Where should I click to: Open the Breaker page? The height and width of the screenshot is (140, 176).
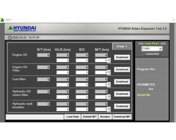(x=105, y=117)
